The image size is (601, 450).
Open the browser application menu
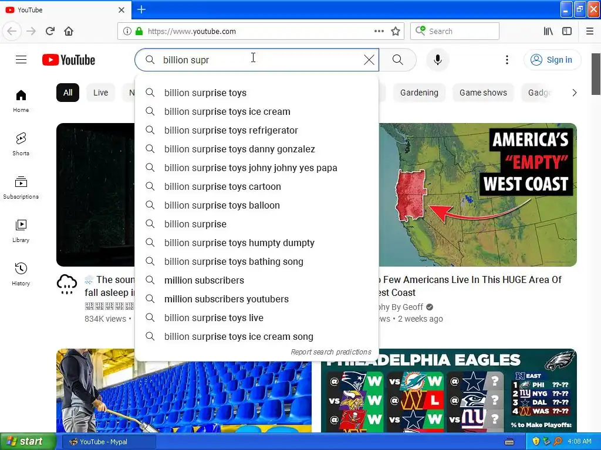point(590,31)
